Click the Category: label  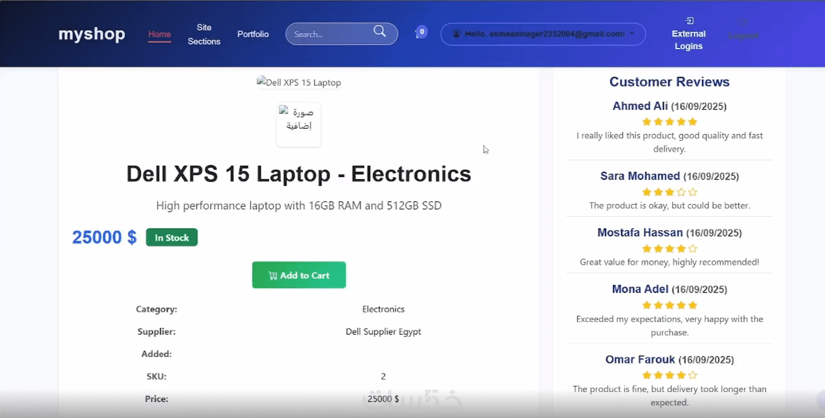156,309
